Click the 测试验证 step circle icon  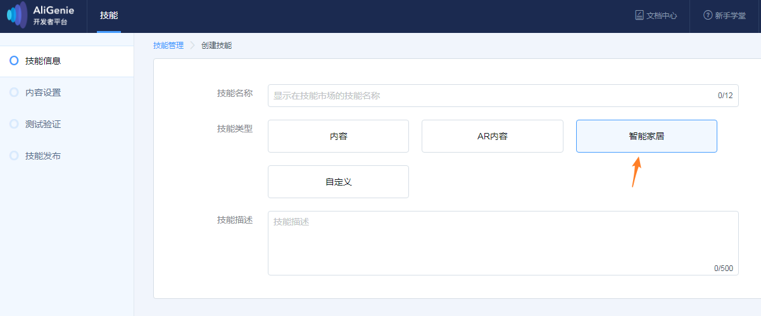[x=14, y=124]
